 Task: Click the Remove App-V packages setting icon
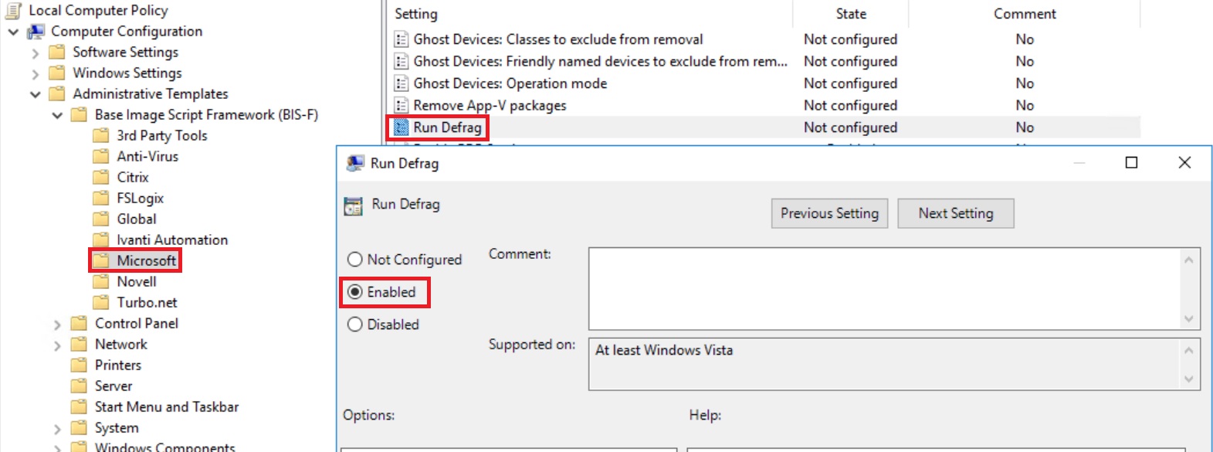[x=401, y=105]
